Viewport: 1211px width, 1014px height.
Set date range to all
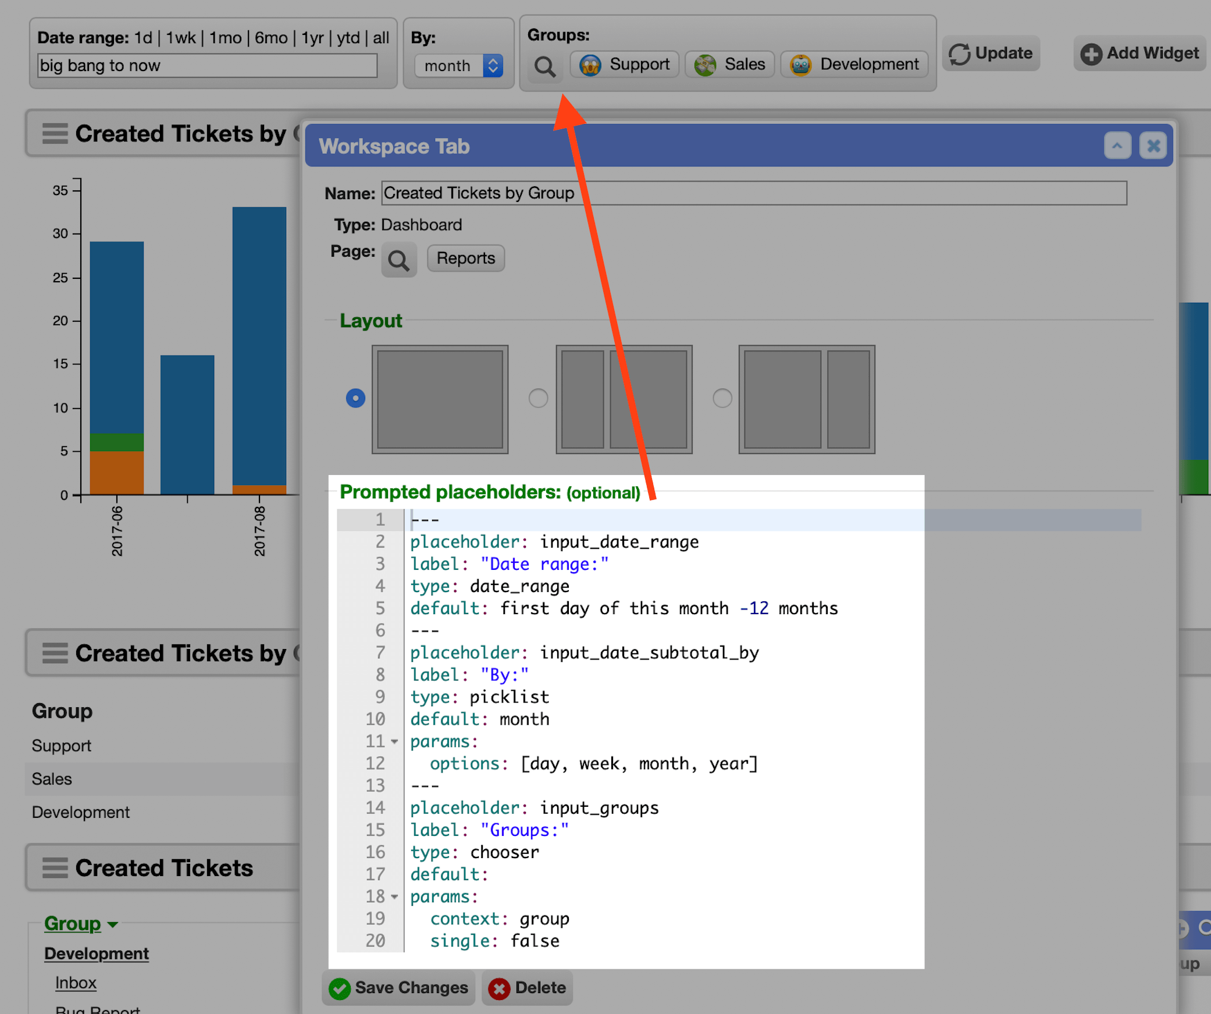[x=381, y=38]
